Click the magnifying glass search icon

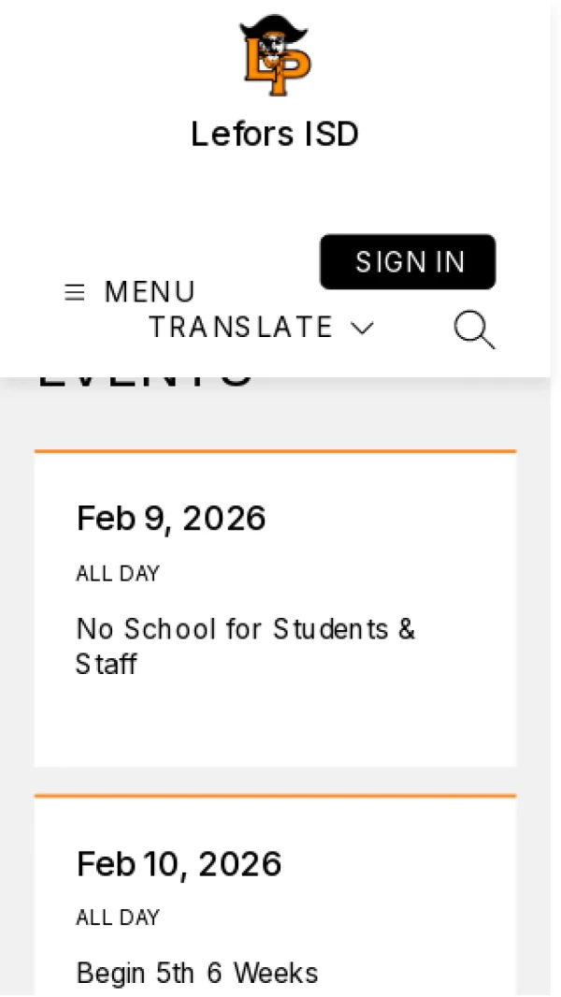[474, 330]
